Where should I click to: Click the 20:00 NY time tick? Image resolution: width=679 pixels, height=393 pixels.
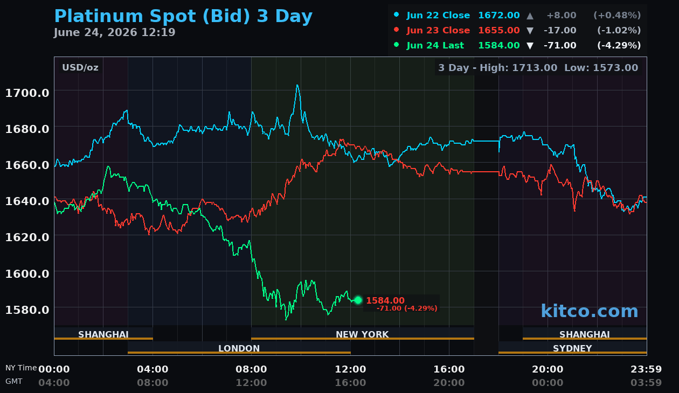click(x=548, y=369)
